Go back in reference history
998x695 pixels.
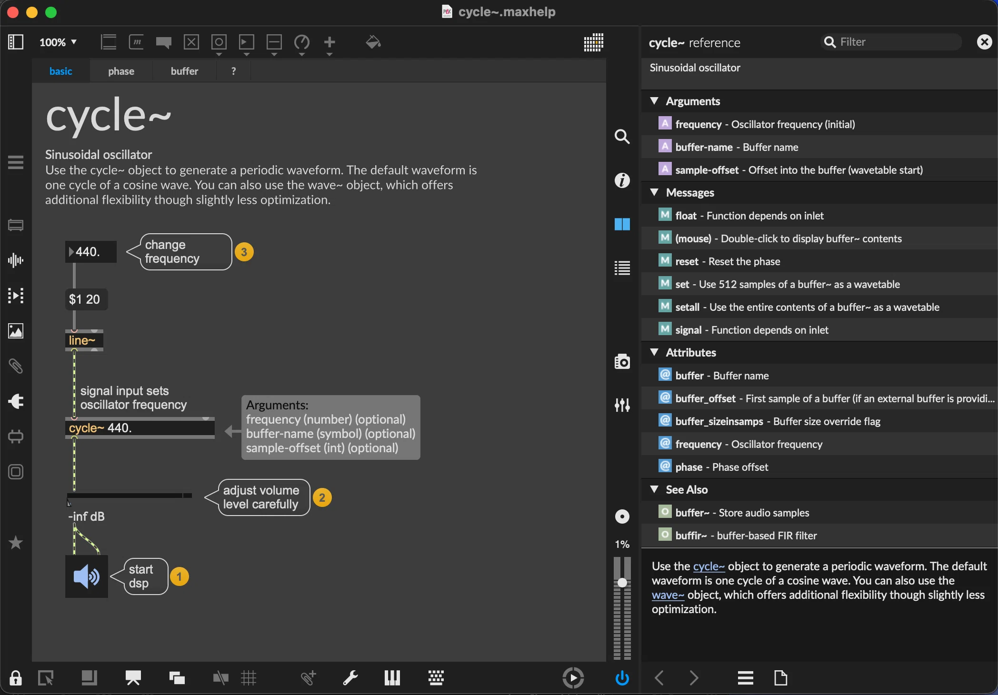[659, 677]
